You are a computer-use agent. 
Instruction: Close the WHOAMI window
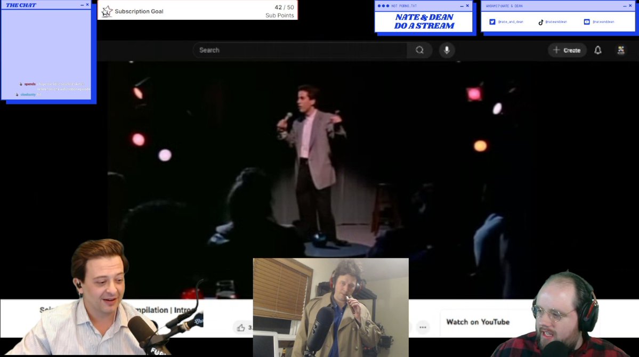point(630,6)
